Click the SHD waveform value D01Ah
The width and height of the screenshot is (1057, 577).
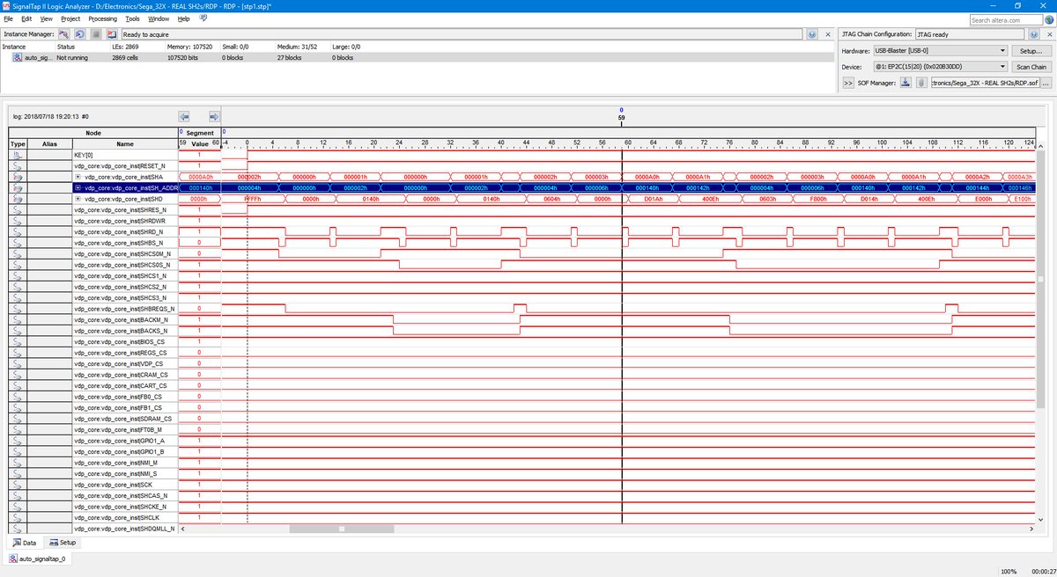(x=653, y=199)
